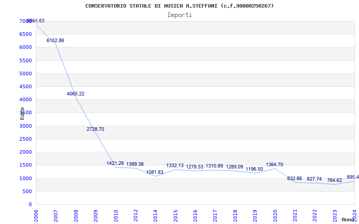Select the 4065.22 data label
359x224 pixels.
(75, 94)
